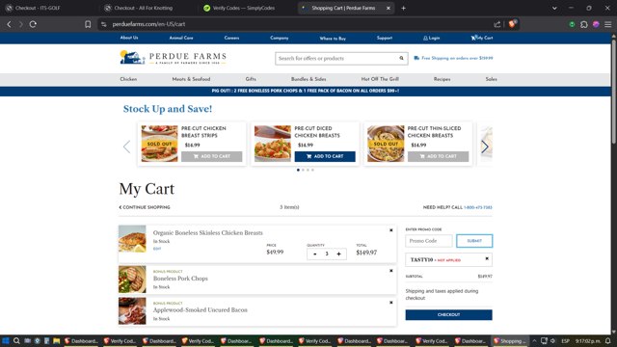Open the Recipes menu
This screenshot has width=617, height=347.
442,79
